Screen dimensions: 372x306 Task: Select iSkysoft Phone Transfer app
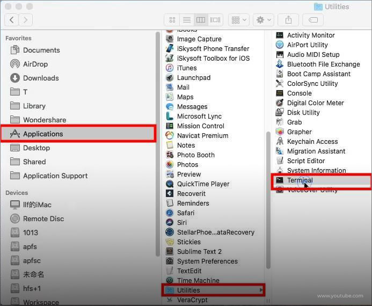tap(207, 49)
